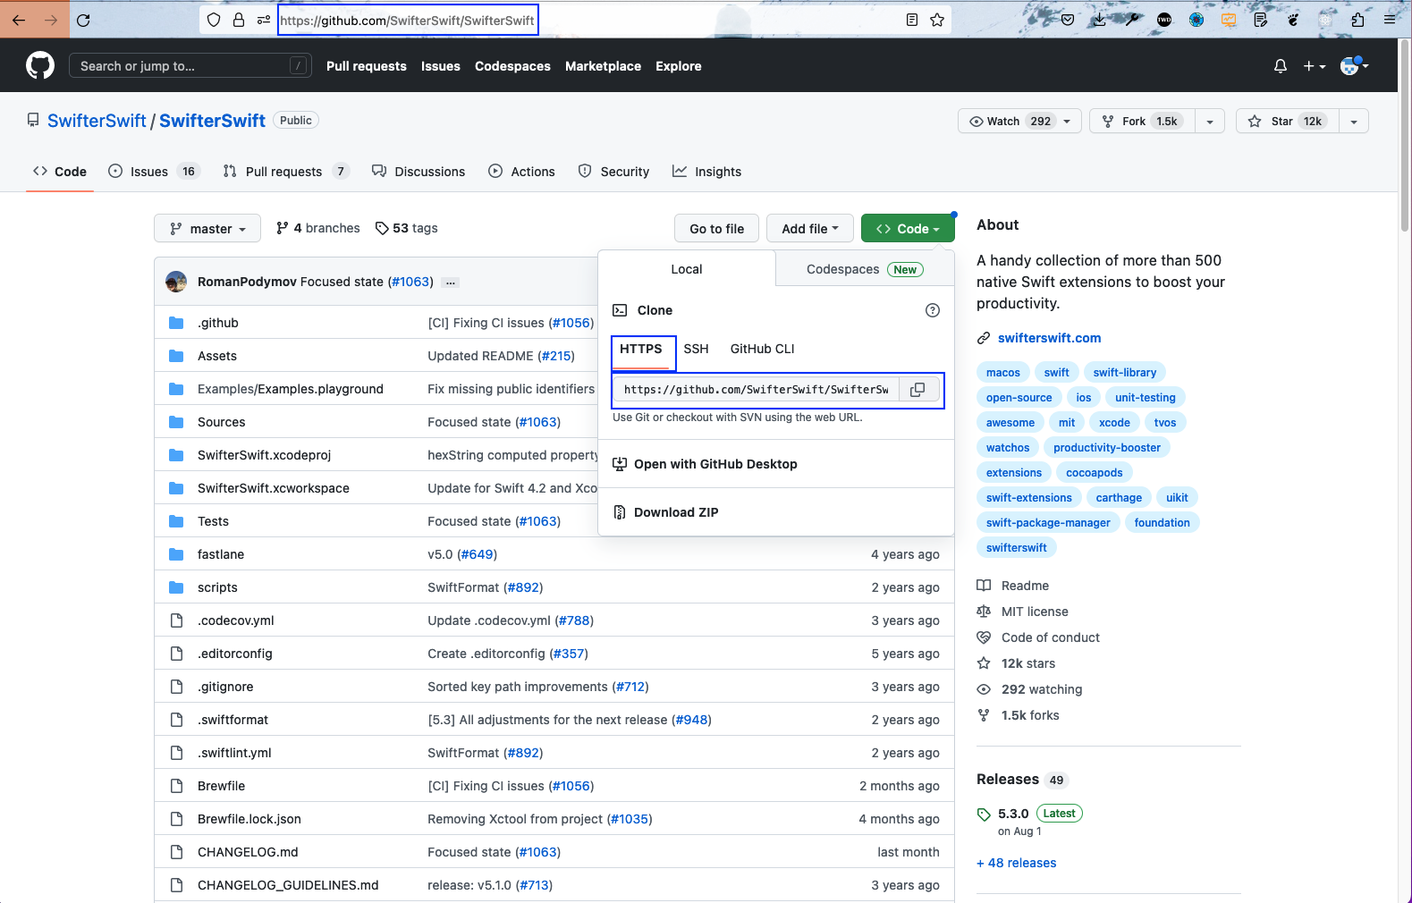The height and width of the screenshot is (903, 1412).
Task: Open the Actions tab
Action: (521, 172)
